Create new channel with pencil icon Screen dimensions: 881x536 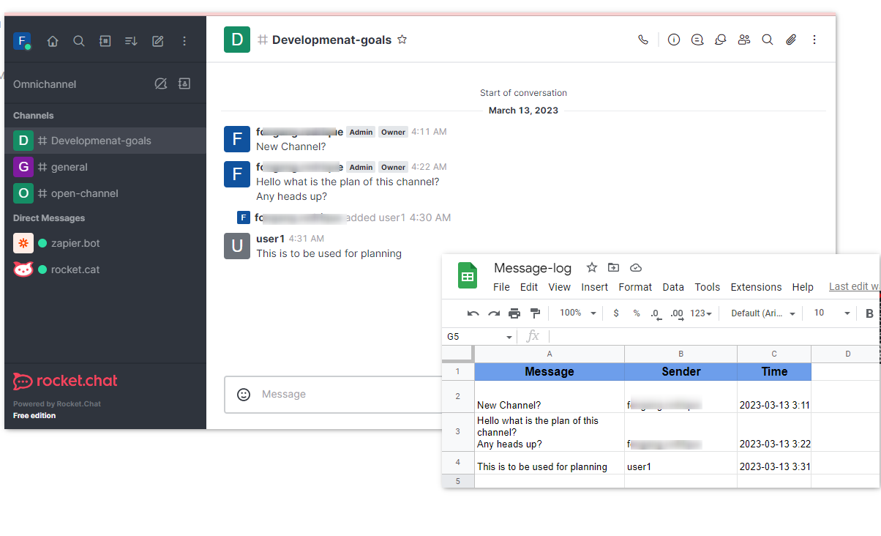click(158, 41)
